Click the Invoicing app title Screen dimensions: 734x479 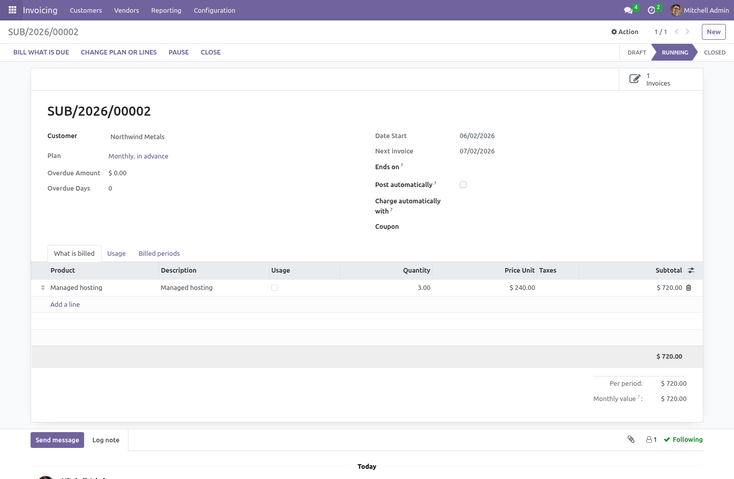[40, 10]
